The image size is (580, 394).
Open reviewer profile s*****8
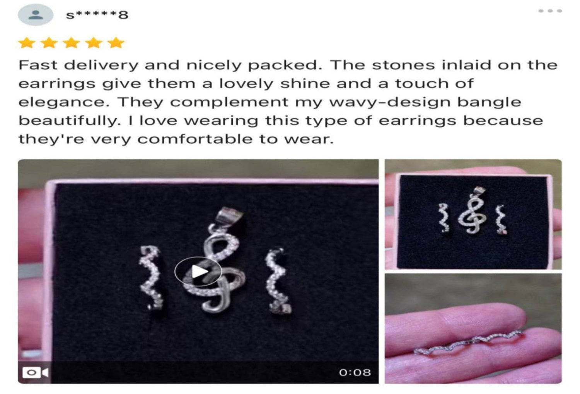[97, 15]
